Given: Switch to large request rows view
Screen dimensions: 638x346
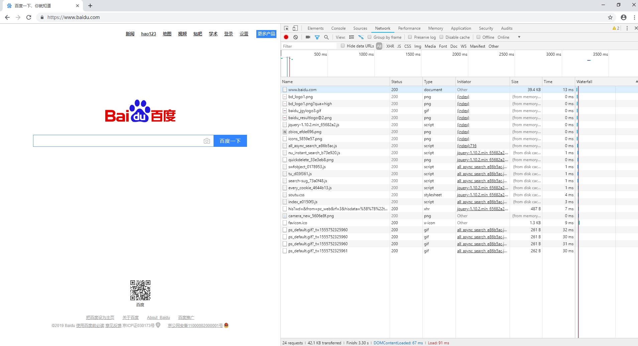Looking at the screenshot, I should (352, 37).
